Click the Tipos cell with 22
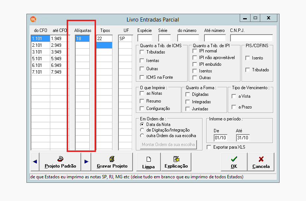The height and width of the screenshot is (201, 306). pos(104,39)
